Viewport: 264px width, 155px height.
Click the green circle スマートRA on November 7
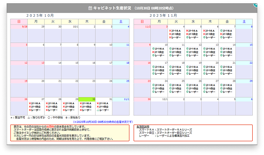pyautogui.click(x=226, y=31)
